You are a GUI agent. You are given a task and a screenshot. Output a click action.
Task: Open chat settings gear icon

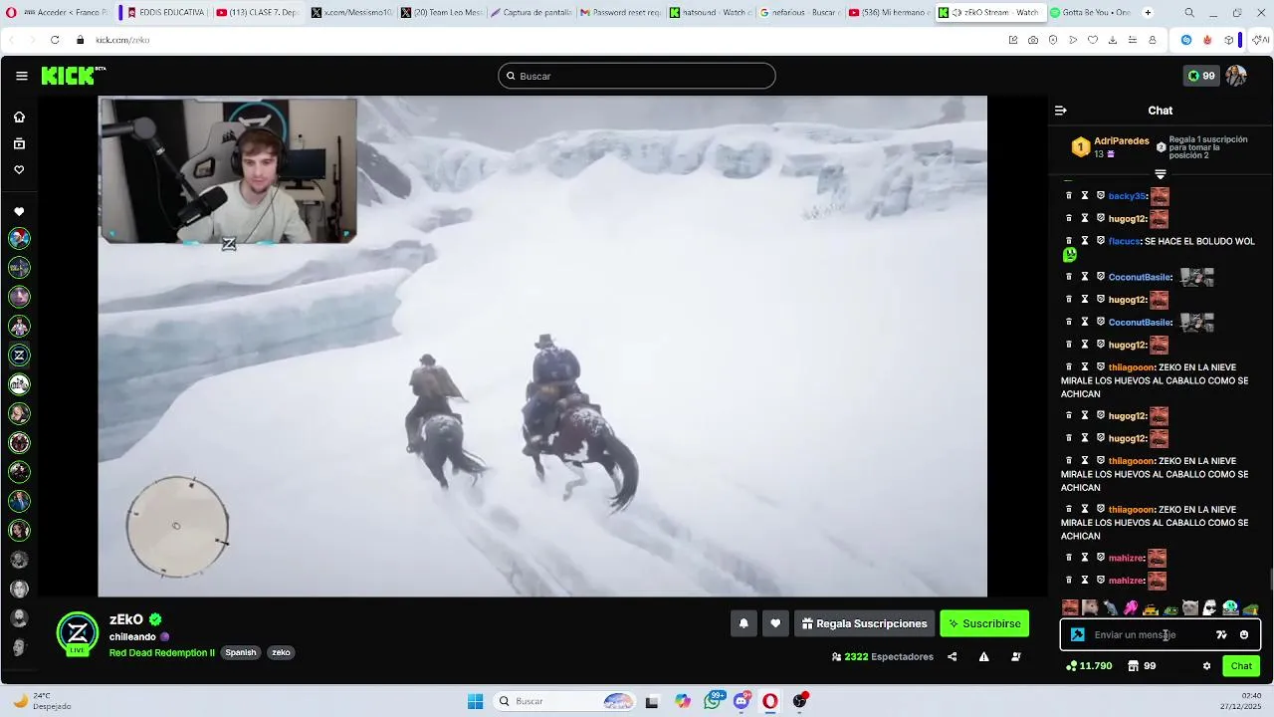[1206, 666]
